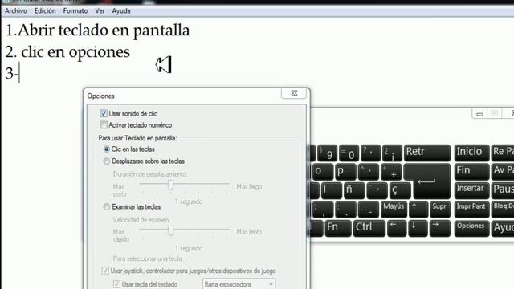Minimize the on-screen keyboard window
Screen dimensions: 514x289
click(x=479, y=114)
